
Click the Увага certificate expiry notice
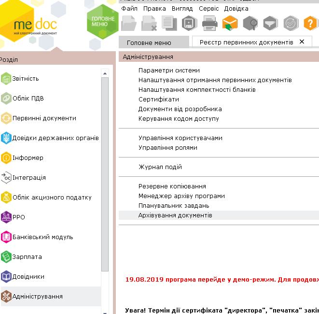pos(222,310)
